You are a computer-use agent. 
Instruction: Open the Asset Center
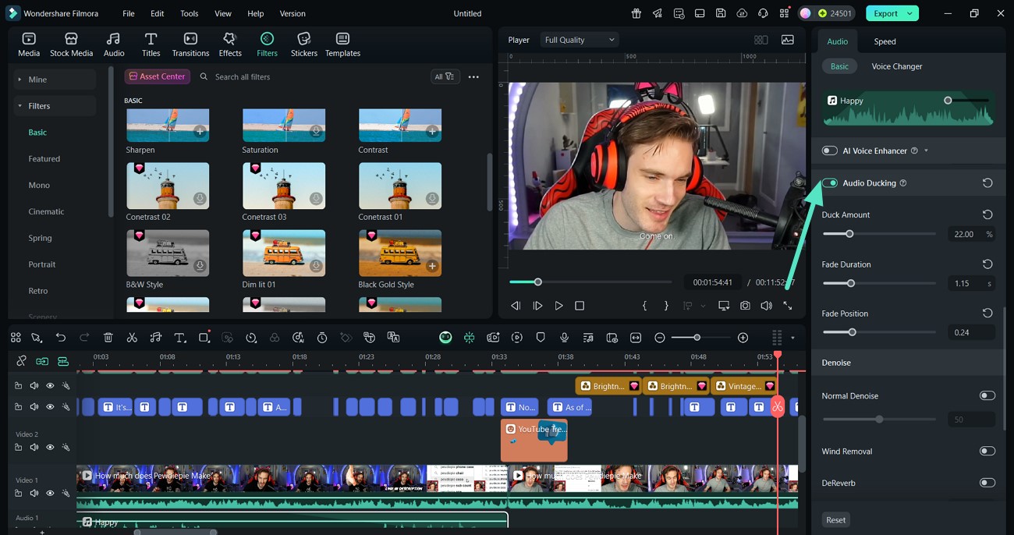tap(157, 76)
